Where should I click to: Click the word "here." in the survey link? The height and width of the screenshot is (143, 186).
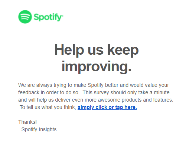(131, 107)
